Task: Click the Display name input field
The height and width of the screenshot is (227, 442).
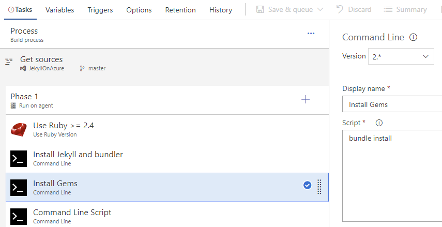Action: pos(392,104)
